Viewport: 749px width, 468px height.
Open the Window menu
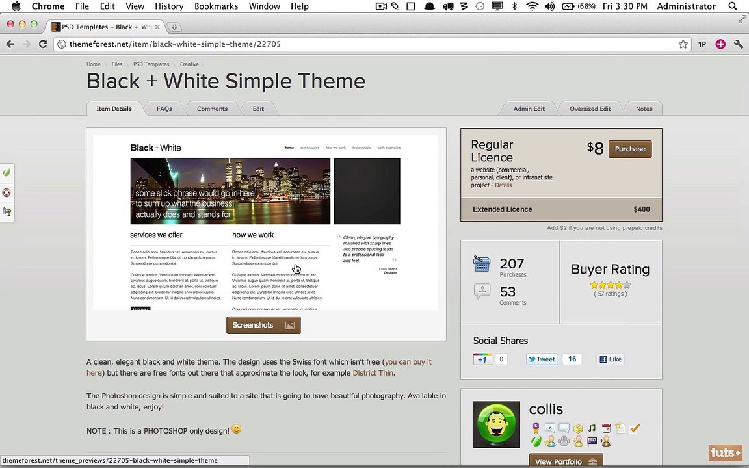pos(264,6)
